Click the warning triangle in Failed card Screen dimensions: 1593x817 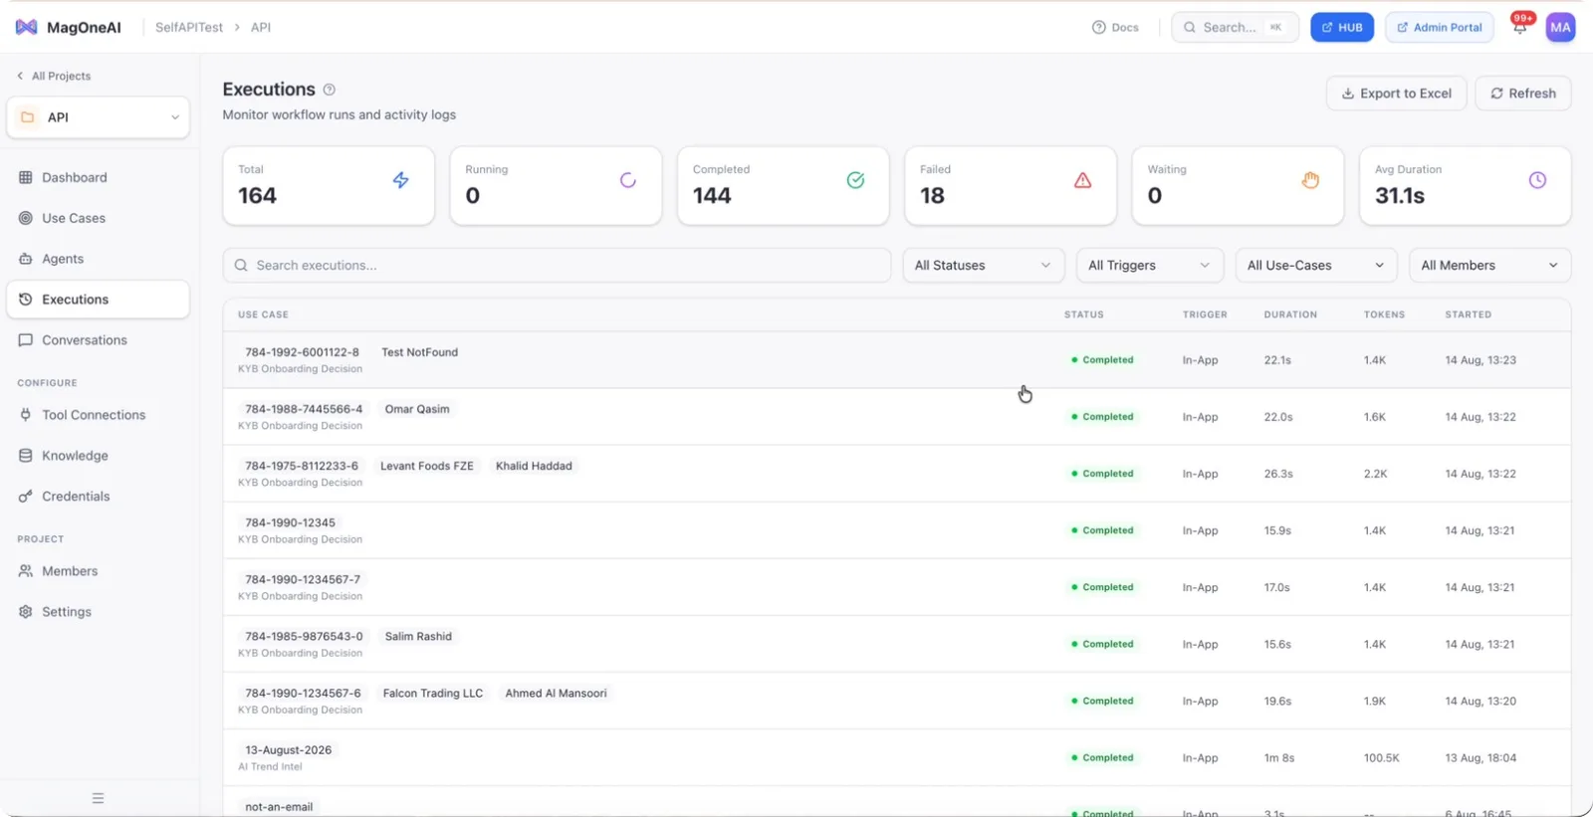click(x=1082, y=180)
